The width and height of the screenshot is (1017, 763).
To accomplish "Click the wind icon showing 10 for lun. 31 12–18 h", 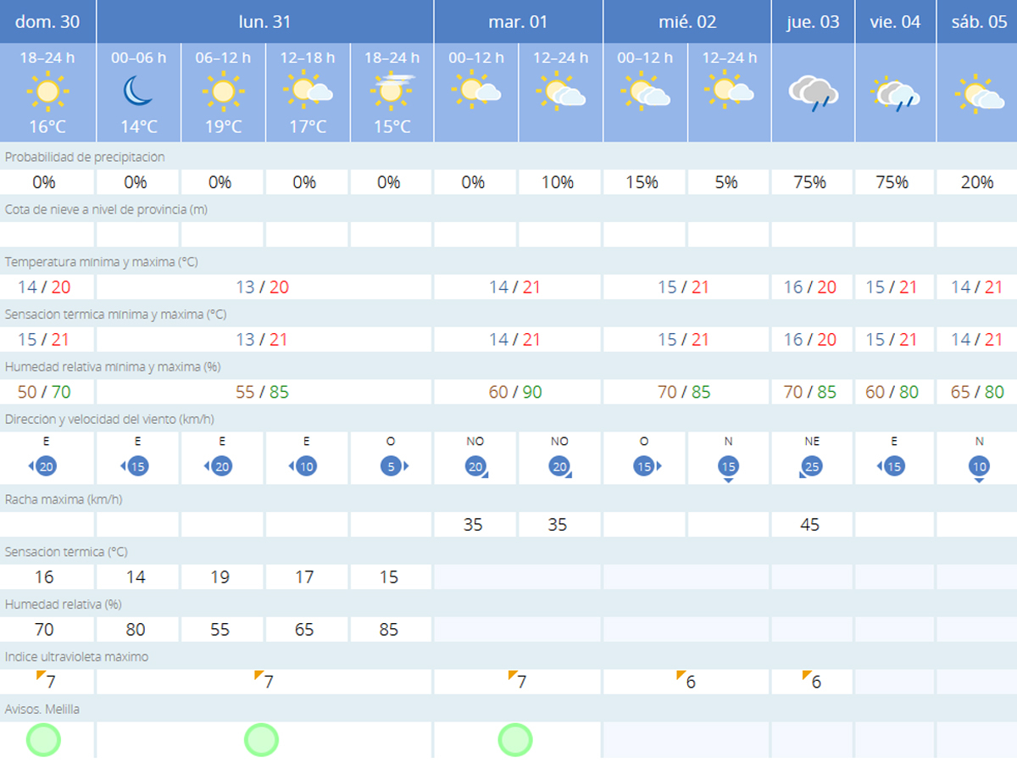I will coord(303,466).
